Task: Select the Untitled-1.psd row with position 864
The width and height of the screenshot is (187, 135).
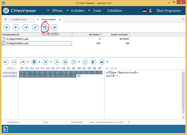Action: click(66, 43)
